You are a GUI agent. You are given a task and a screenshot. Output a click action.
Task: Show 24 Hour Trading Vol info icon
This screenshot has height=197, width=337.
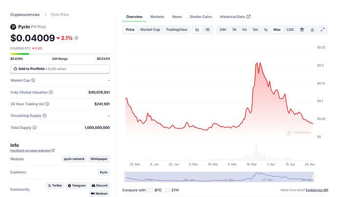[47, 104]
